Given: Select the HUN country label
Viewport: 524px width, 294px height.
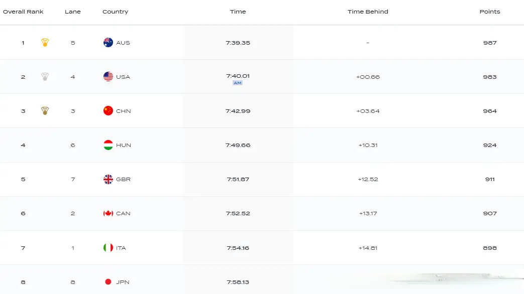Looking at the screenshot, I should [x=124, y=145].
